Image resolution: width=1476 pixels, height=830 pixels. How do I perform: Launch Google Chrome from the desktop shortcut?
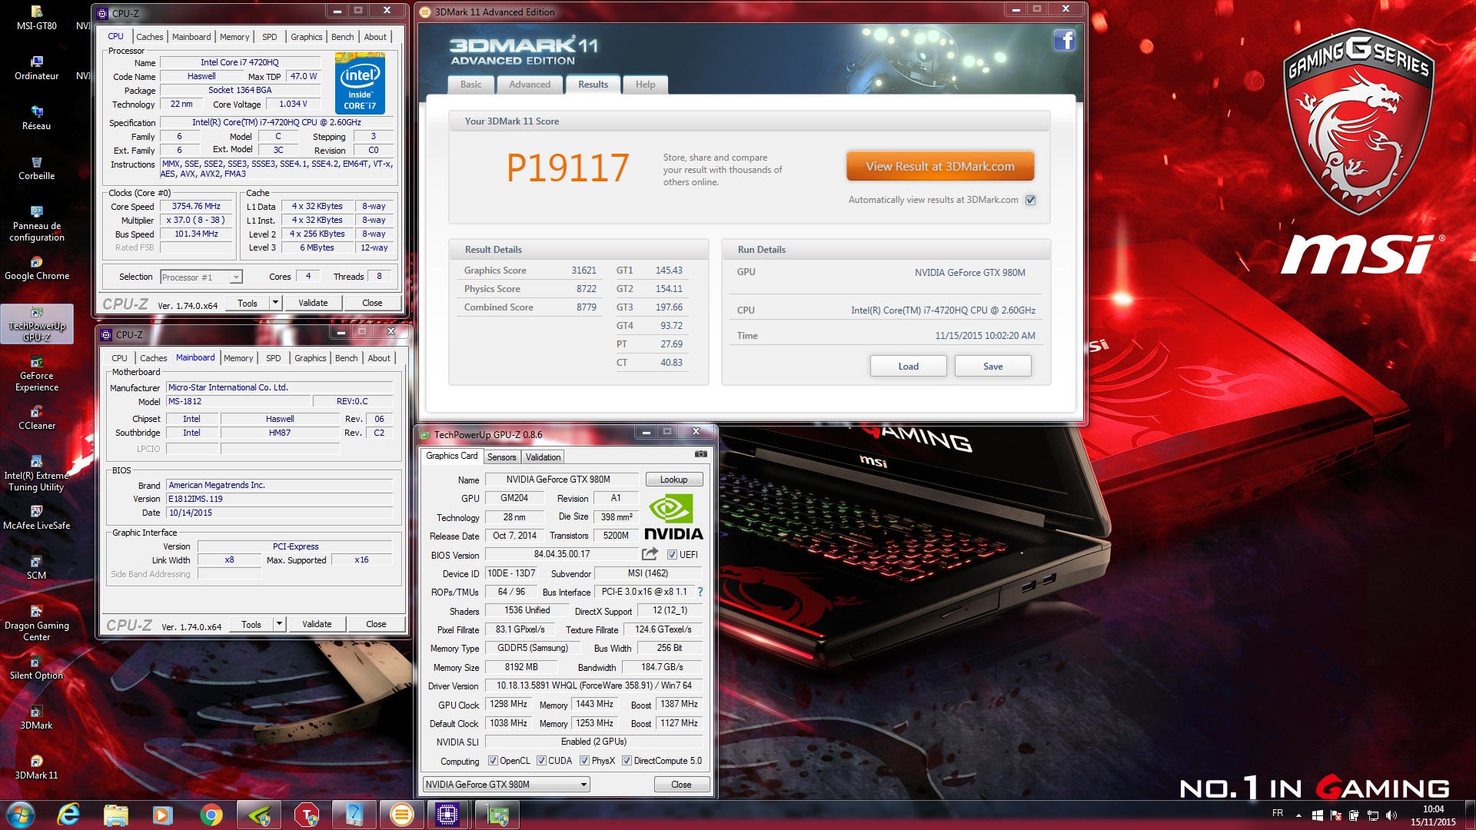pyautogui.click(x=36, y=268)
